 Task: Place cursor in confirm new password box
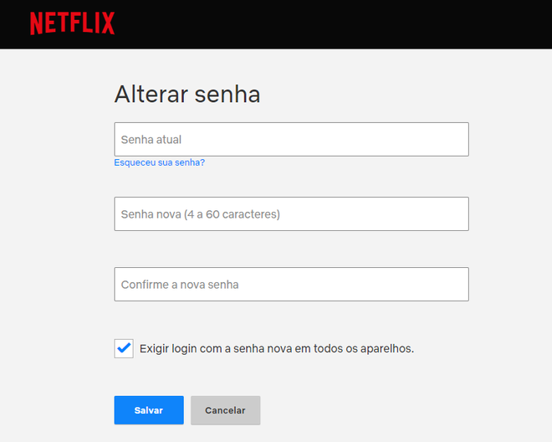(292, 284)
